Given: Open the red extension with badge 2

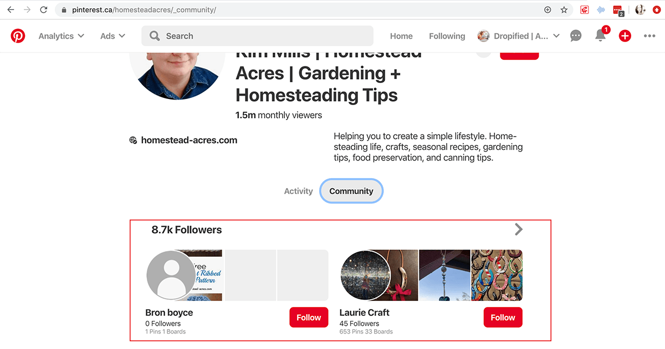Looking at the screenshot, I should (618, 10).
